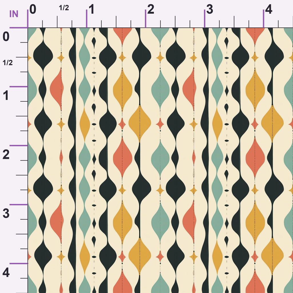Click number 0 on the horizontal ruler
293x293 pixels.
pyautogui.click(x=33, y=9)
